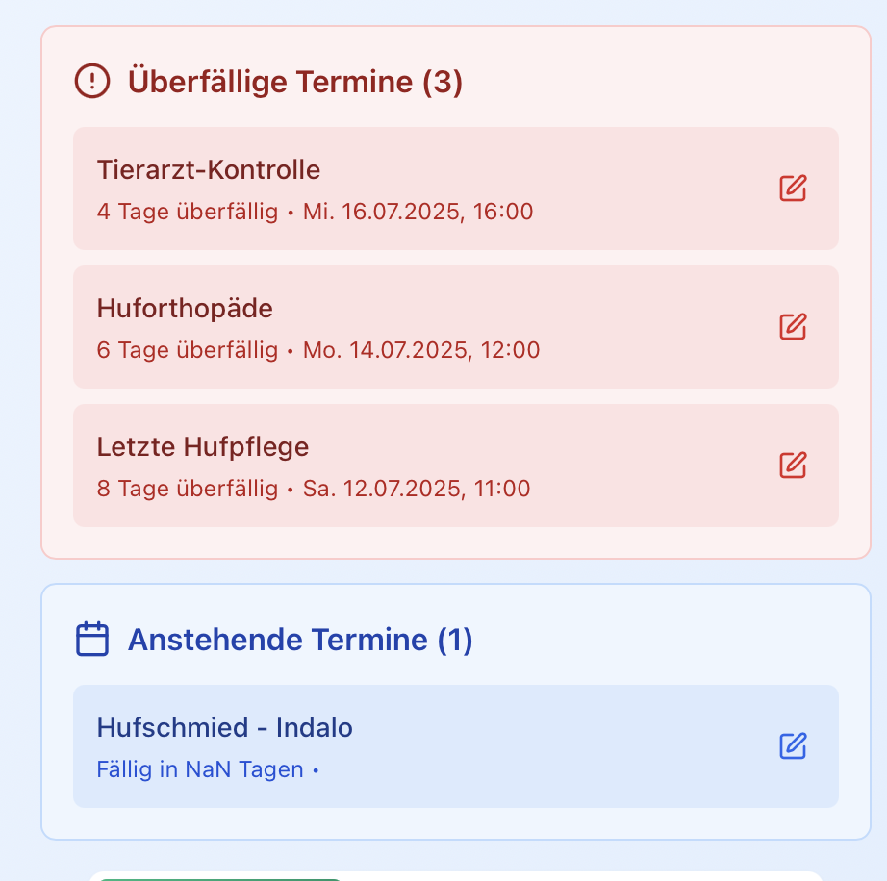Image resolution: width=887 pixels, height=881 pixels.
Task: Click the date Mi. 16.07.2025, 16:00
Action: 418,212
